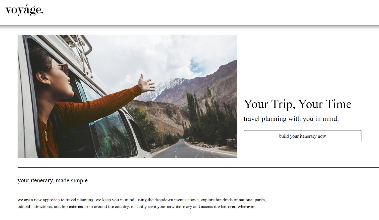
Task: Click the voyáge logo in the header
Action: (24, 10)
